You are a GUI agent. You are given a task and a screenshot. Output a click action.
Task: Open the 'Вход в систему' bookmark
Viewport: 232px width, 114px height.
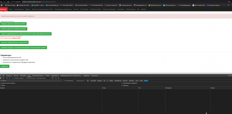(x=10, y=5)
